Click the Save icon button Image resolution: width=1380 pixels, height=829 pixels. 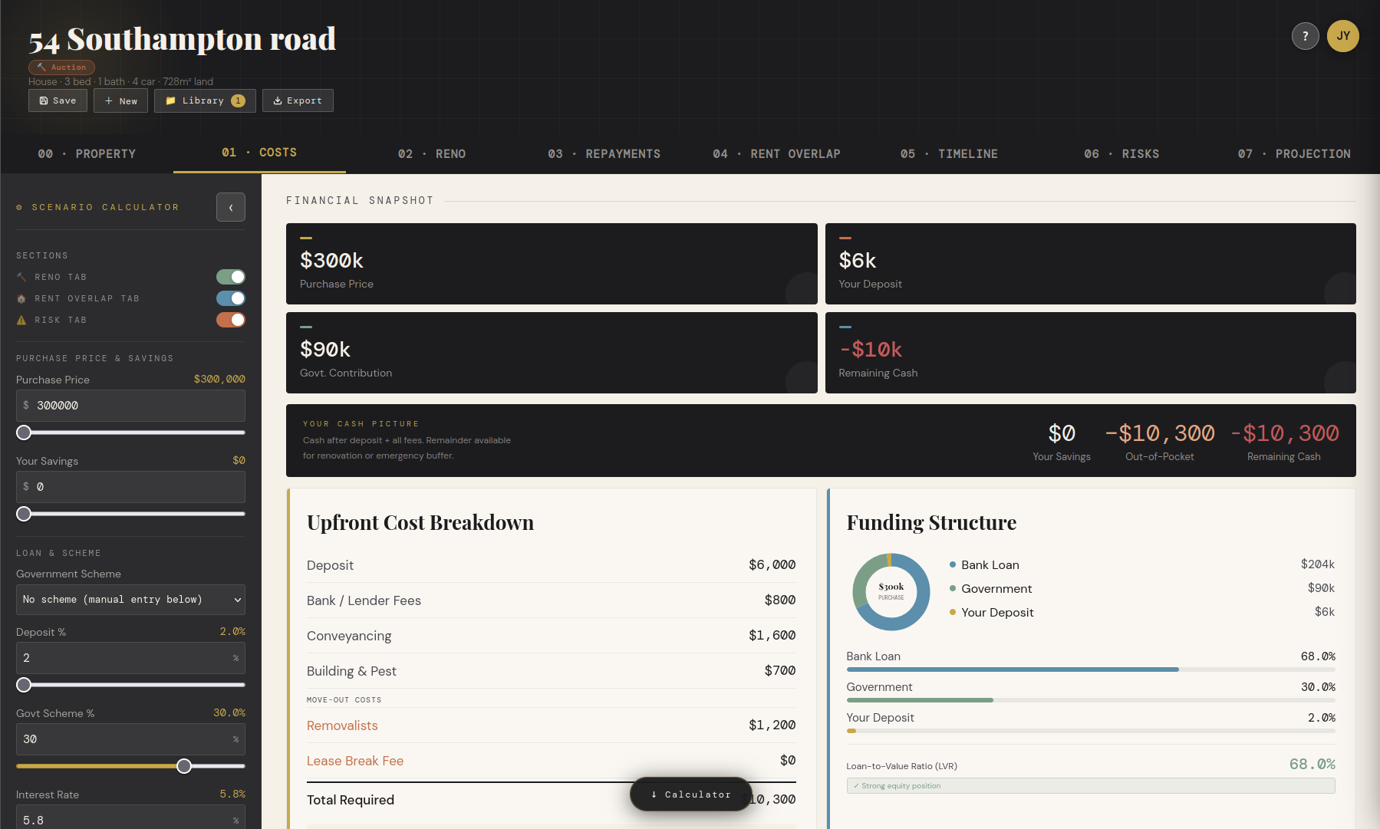(44, 100)
